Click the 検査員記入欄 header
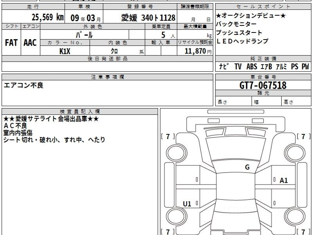The width and height of the screenshot is (313, 235). pos(80,111)
